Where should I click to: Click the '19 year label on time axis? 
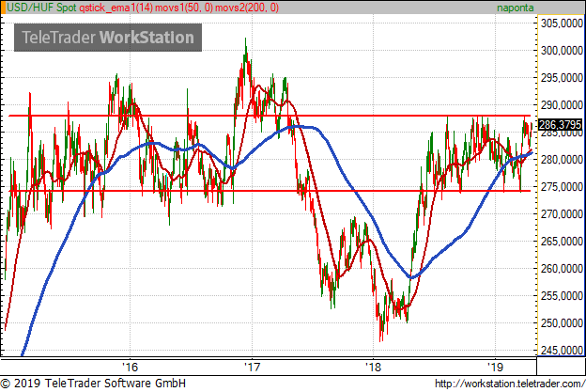point(495,367)
